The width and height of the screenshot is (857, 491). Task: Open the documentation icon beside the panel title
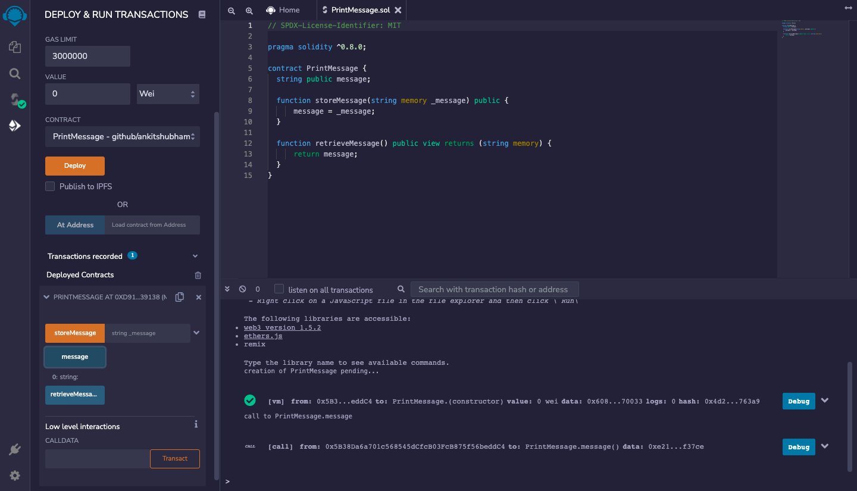[202, 14]
